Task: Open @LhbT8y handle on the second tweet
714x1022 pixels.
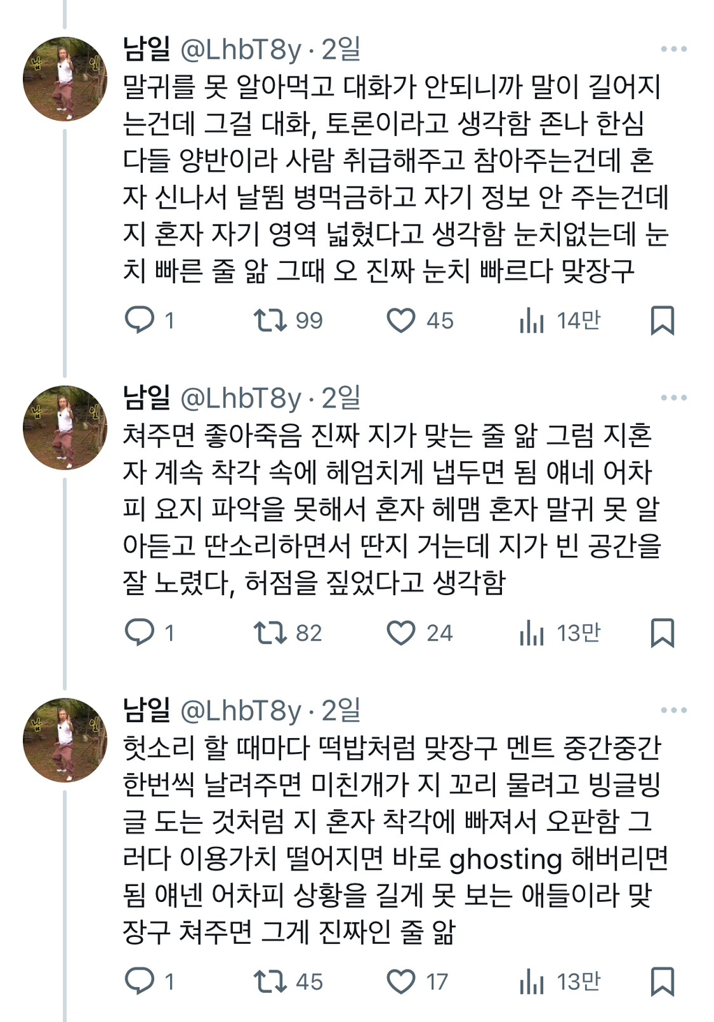Action: pyautogui.click(x=241, y=398)
